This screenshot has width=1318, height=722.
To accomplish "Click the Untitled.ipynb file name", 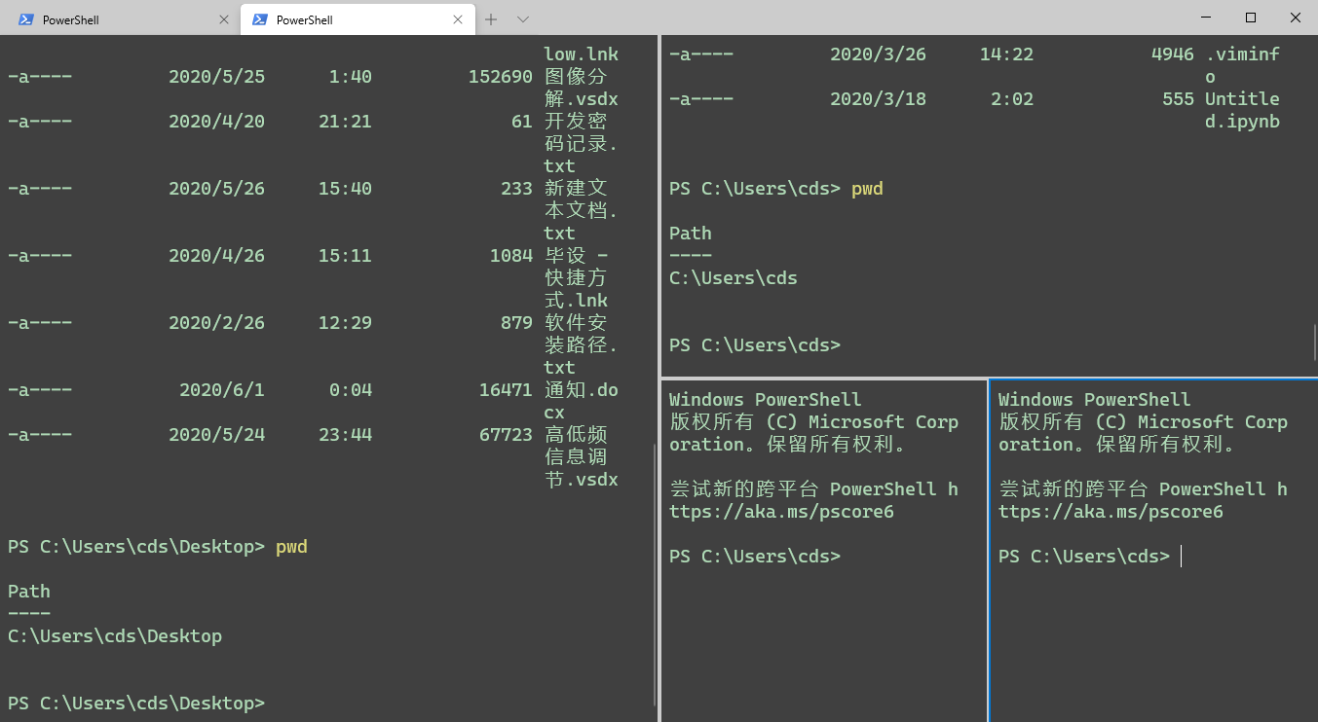I will pyautogui.click(x=1242, y=110).
